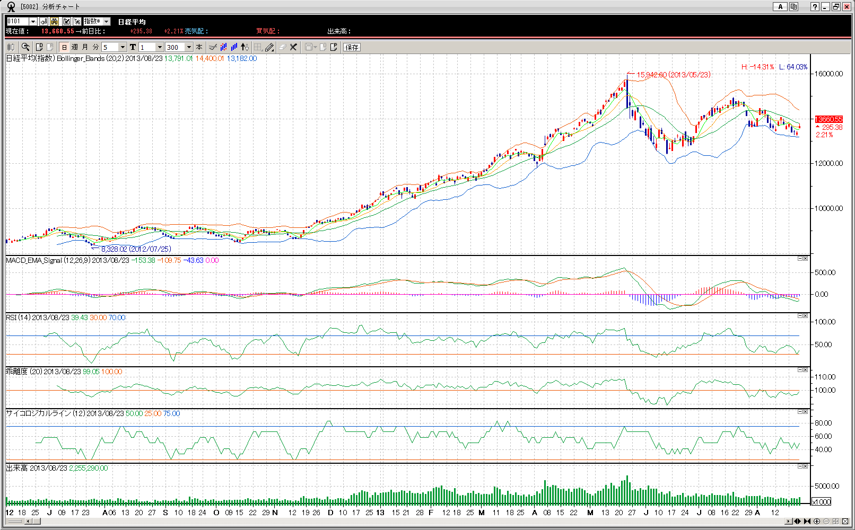The image size is (855, 530).
Task: Click the up-down arrows icon in the toolbar
Action: [245, 47]
